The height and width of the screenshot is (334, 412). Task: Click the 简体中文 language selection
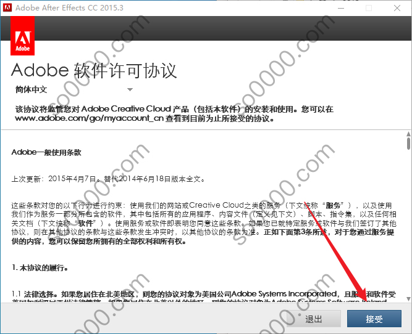[x=32, y=89]
